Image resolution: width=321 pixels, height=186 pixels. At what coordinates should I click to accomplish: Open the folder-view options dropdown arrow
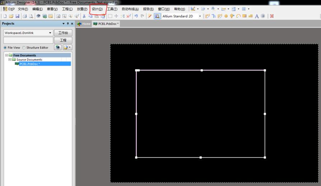pyautogui.click(x=70, y=47)
